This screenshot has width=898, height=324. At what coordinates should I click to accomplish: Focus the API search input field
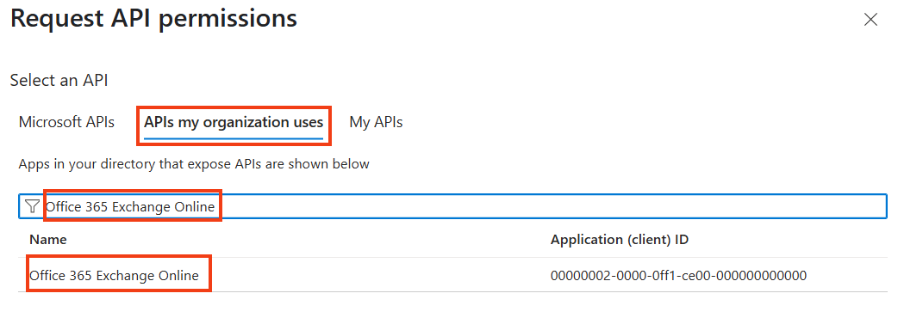452,206
